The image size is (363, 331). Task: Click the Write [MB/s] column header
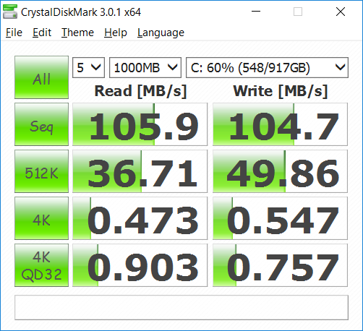pos(281,91)
